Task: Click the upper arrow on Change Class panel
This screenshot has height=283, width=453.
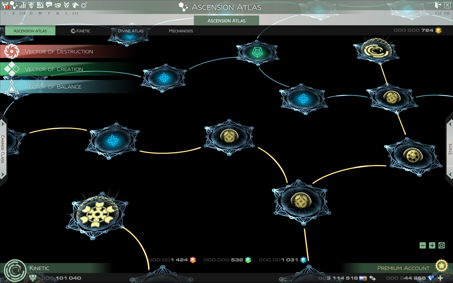Action: [x=3, y=124]
